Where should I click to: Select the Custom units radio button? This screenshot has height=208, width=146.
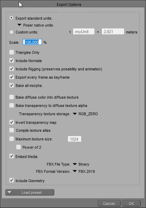pyautogui.click(x=11, y=32)
